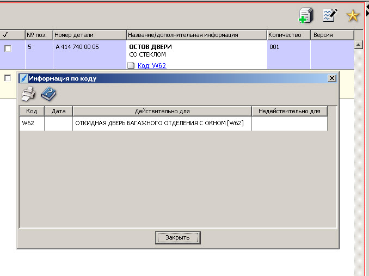Viewport: 369px width, 276px height.
Task: Print the code information
Action: pyautogui.click(x=28, y=95)
